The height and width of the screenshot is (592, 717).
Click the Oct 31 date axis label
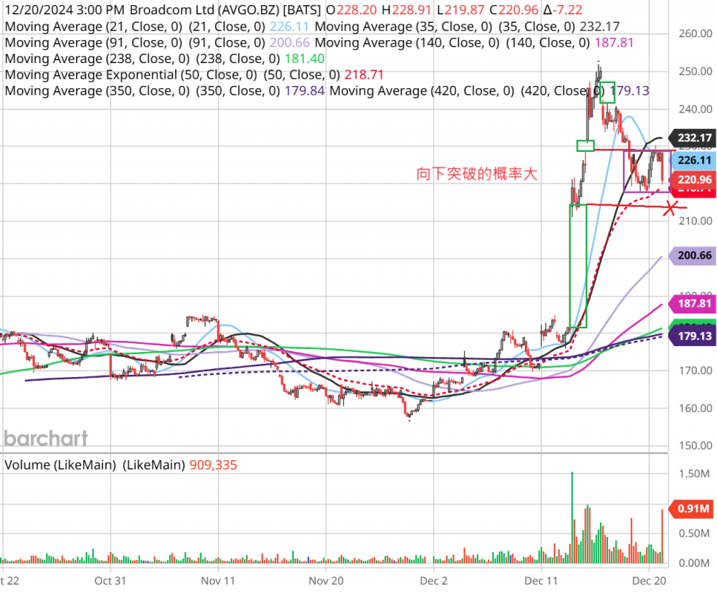tap(110, 581)
